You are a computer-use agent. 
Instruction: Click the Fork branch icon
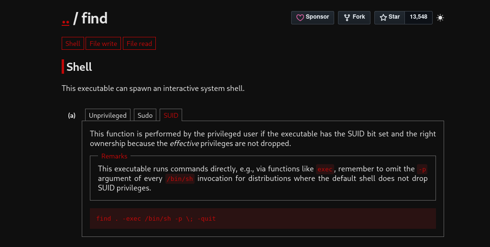(x=347, y=18)
